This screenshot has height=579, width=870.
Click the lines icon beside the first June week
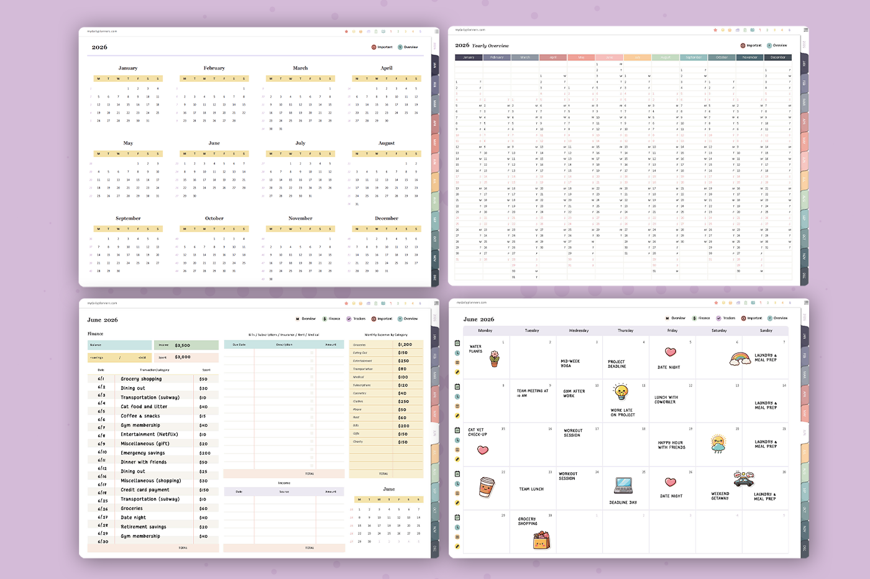click(457, 363)
